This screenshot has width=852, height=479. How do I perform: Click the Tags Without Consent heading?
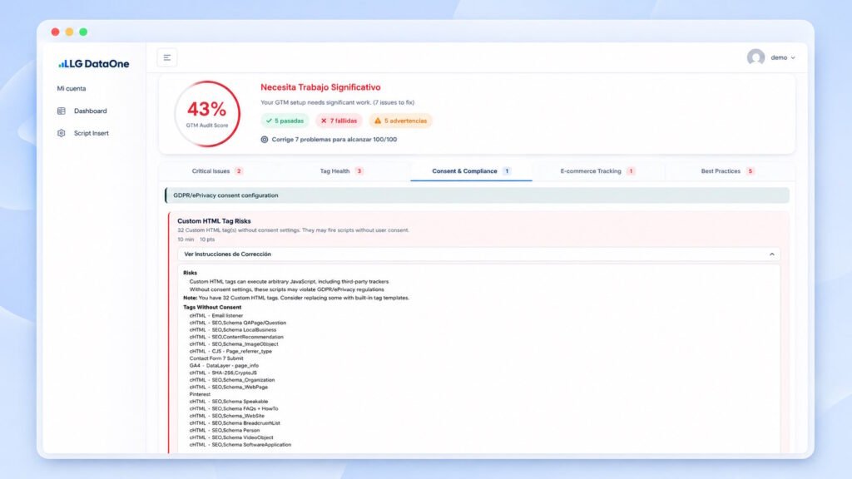pyautogui.click(x=212, y=308)
